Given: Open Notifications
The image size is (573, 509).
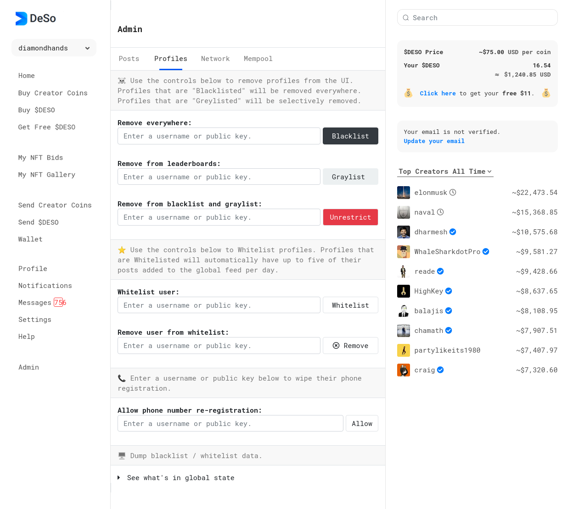Looking at the screenshot, I should coord(45,286).
